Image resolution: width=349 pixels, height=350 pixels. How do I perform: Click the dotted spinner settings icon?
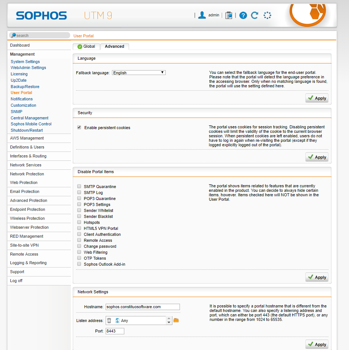pos(267,15)
